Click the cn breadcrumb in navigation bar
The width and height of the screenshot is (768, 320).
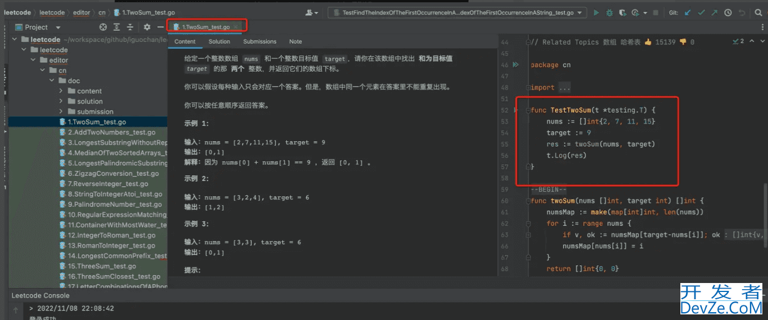click(x=102, y=12)
